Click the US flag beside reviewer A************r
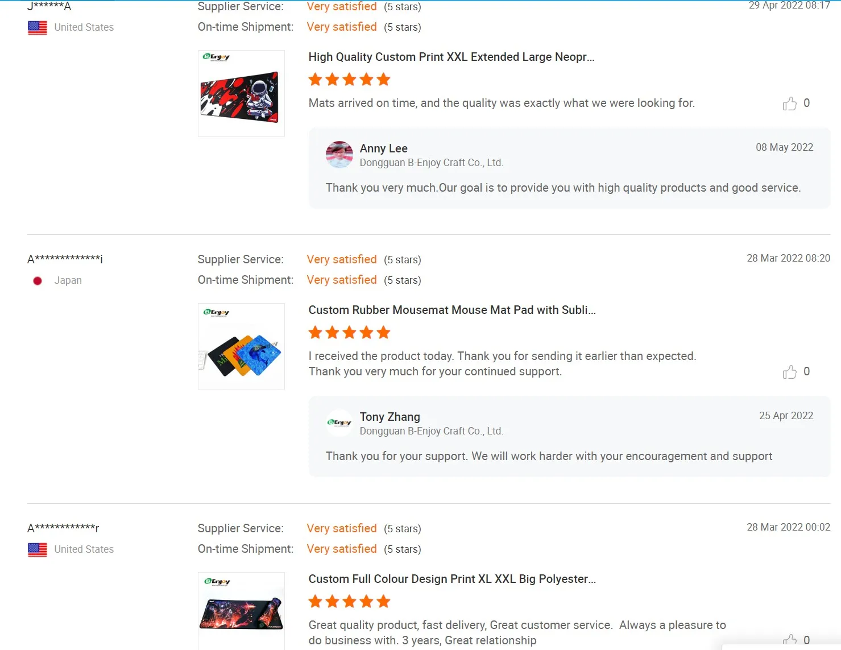Viewport: 841px width, 650px height. point(38,549)
